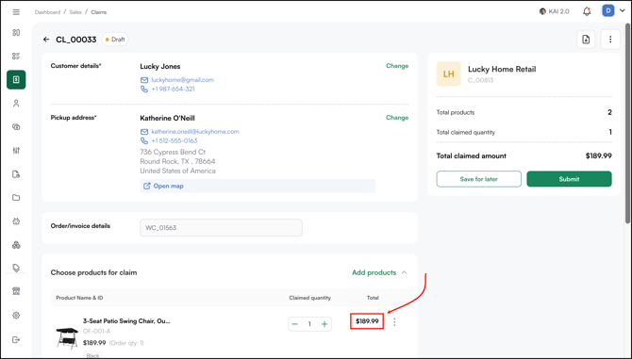Click the claim number CL_00033 heading

click(76, 40)
